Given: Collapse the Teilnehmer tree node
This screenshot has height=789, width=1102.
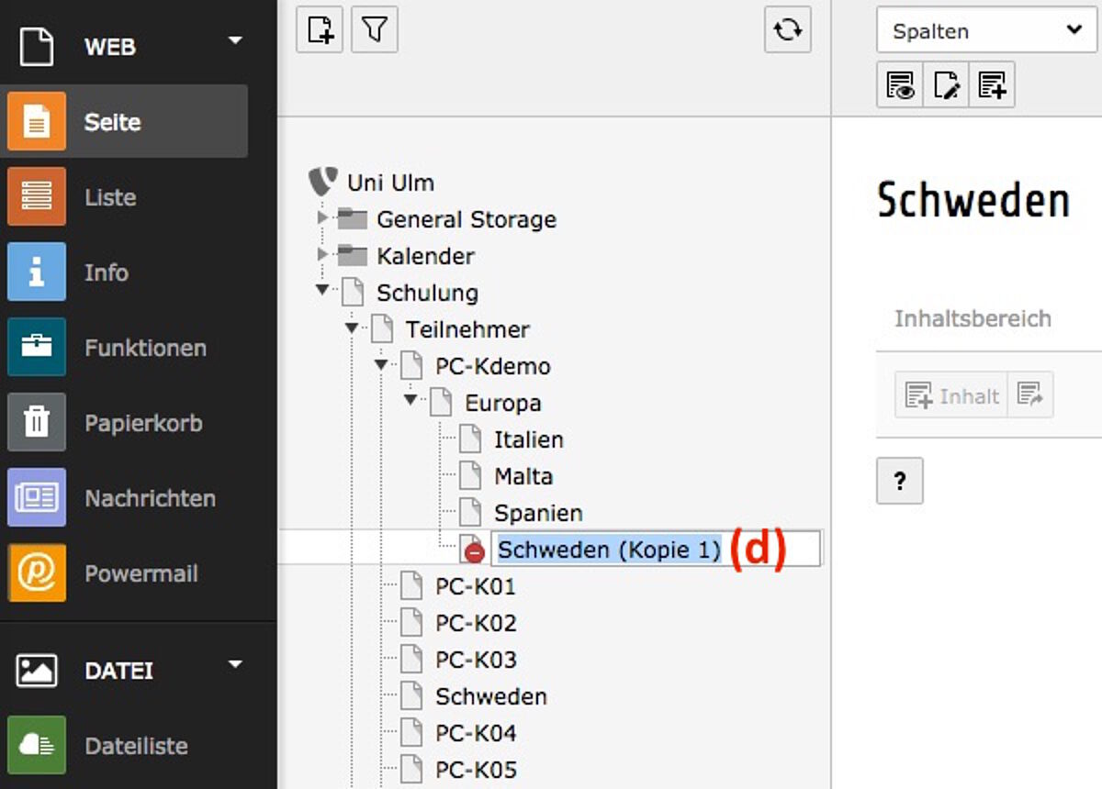Looking at the screenshot, I should 352,328.
